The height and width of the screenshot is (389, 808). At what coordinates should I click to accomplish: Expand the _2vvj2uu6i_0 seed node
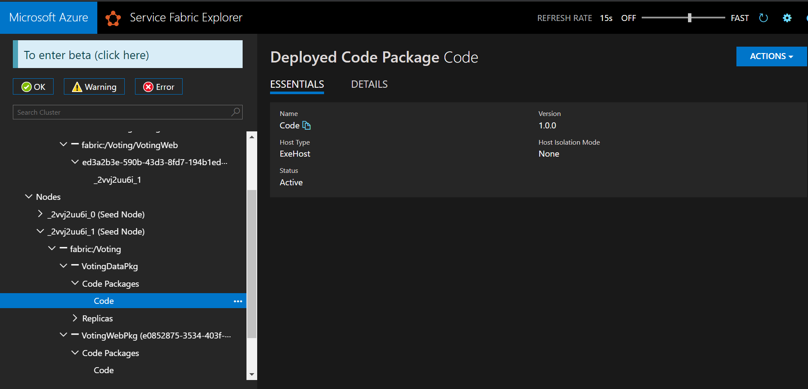click(x=40, y=214)
